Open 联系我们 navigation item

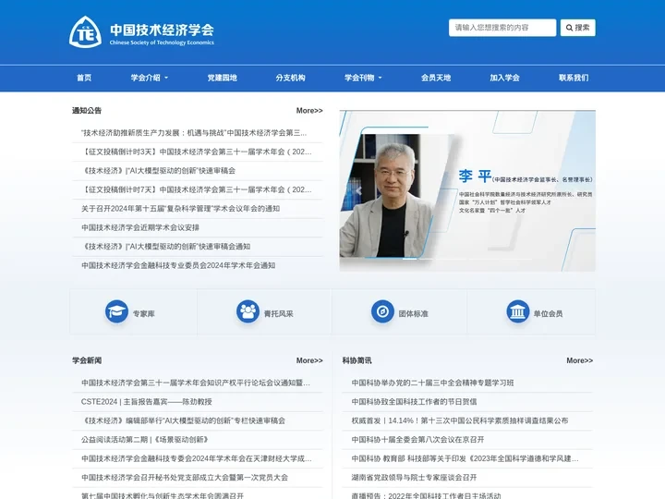574,78
